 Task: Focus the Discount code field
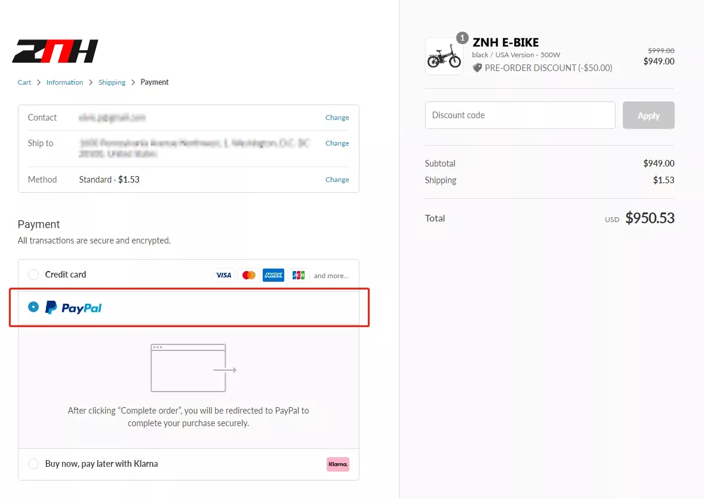click(x=519, y=115)
